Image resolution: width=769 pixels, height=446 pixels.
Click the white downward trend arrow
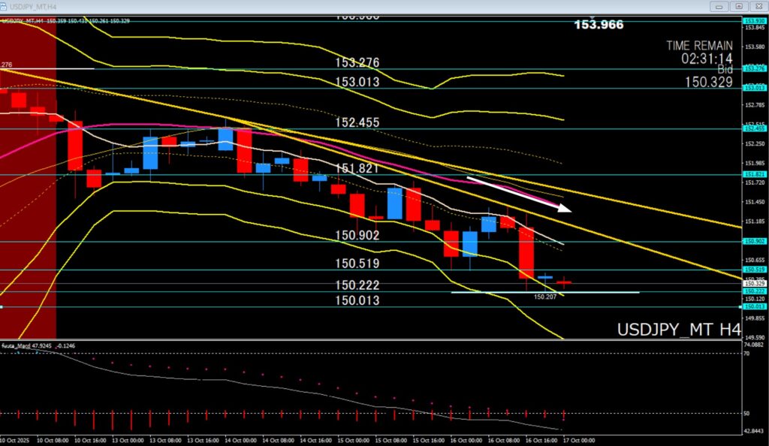point(518,194)
